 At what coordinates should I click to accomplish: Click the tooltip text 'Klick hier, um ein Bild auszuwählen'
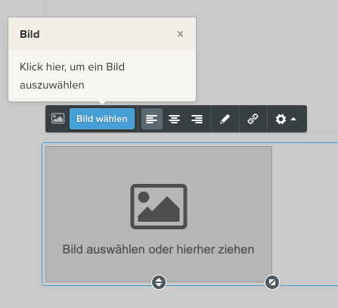pyautogui.click(x=73, y=76)
